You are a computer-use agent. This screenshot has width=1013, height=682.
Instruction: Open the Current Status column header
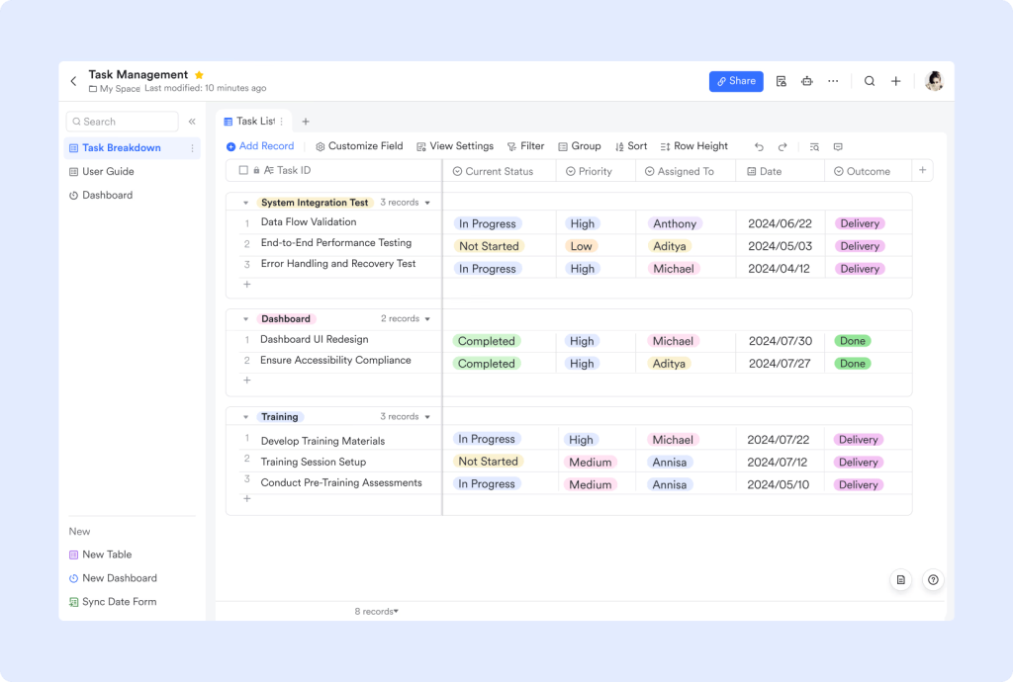[499, 171]
